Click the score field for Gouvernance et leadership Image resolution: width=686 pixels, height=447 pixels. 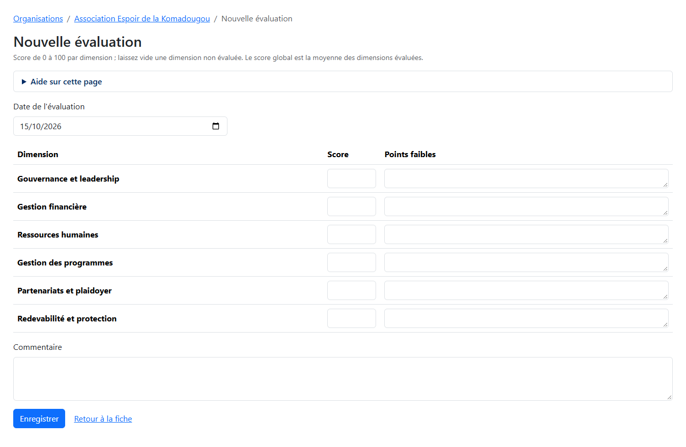tap(352, 178)
